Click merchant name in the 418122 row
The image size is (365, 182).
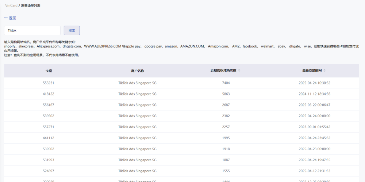137,94
